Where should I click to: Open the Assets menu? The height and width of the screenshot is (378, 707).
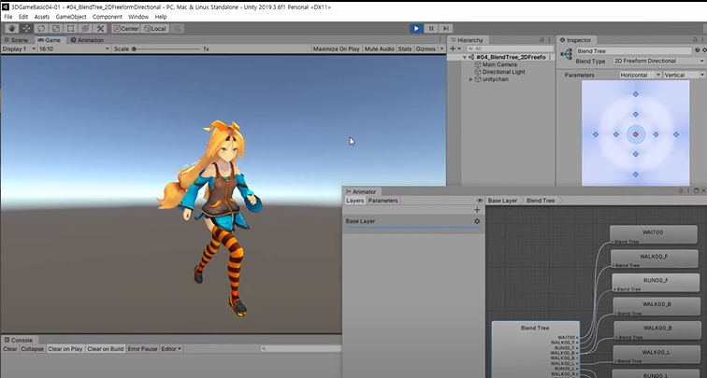[42, 17]
